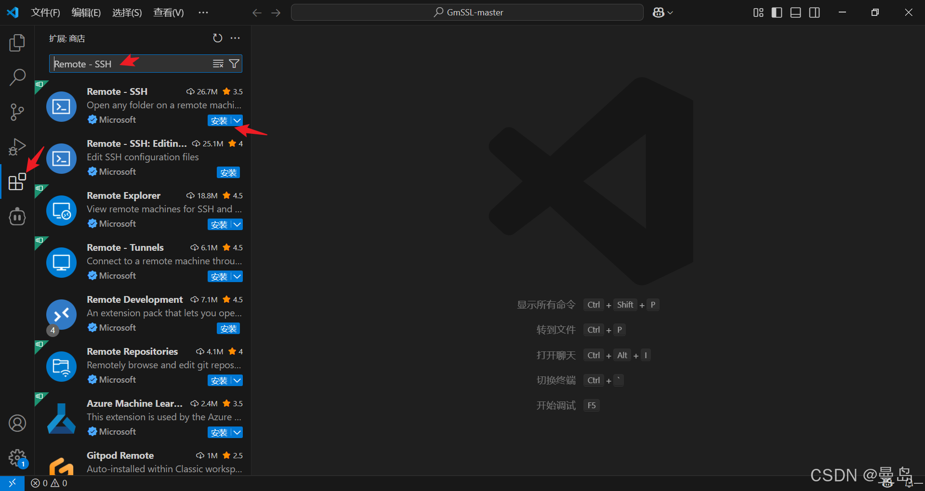
Task: Install the Remote - SSH extension
Action: (219, 120)
